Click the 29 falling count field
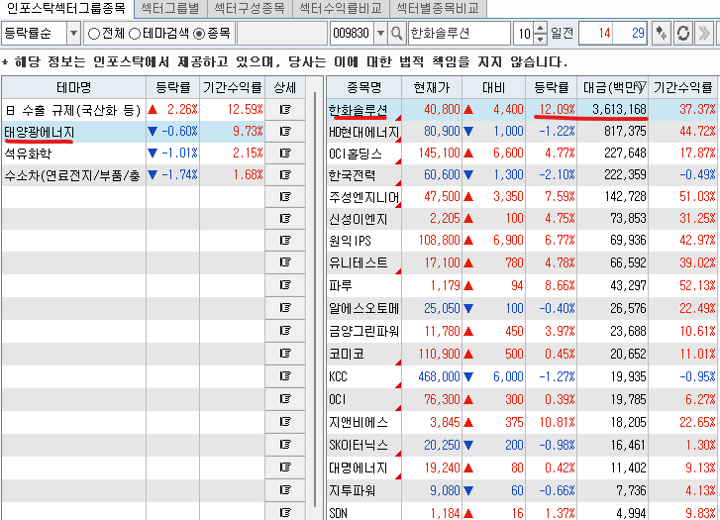This screenshot has width=720, height=520. click(x=630, y=33)
